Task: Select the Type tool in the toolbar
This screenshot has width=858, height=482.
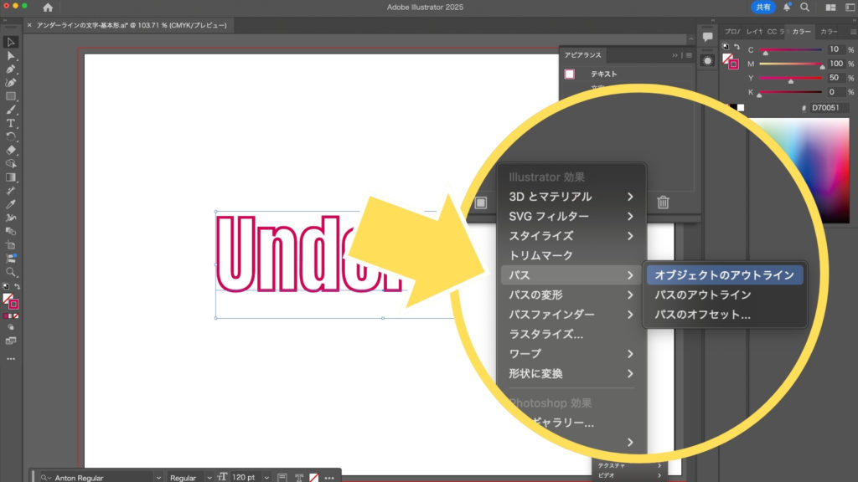Action: pos(11,123)
